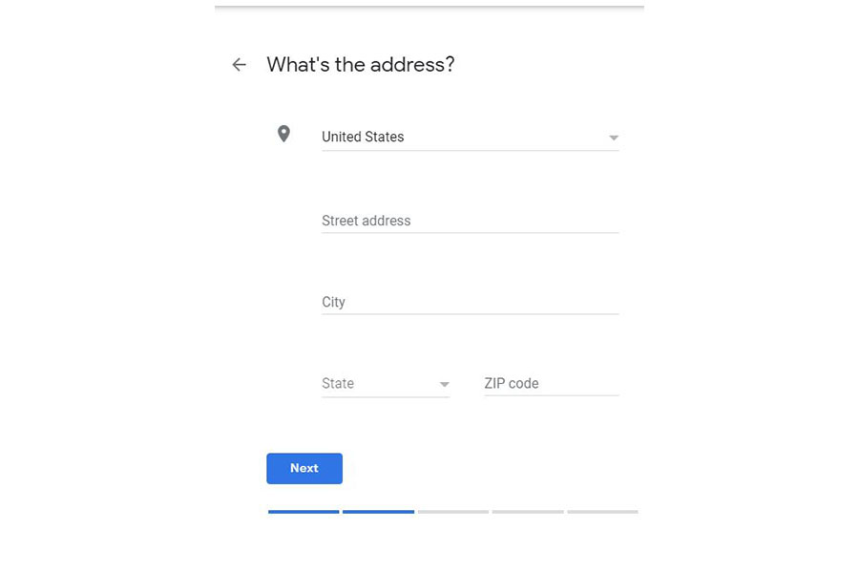The height and width of the screenshot is (573, 859).
Task: Jump to the fourth gray progress step
Action: pos(528,512)
